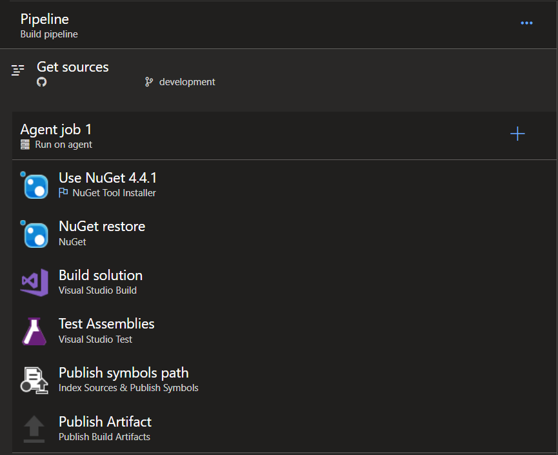Screen dimensions: 558x455
Task: Click the GitHub repository icon
Action: tap(42, 82)
